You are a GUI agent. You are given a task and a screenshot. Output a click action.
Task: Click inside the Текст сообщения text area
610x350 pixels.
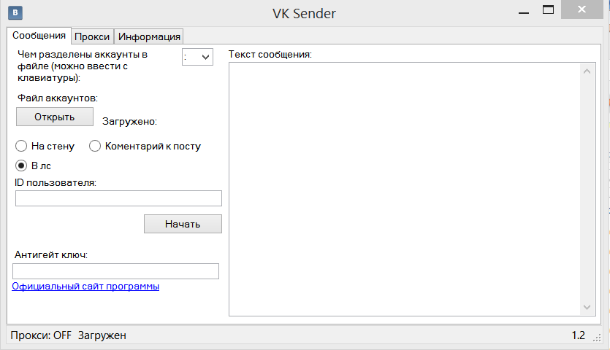405,190
